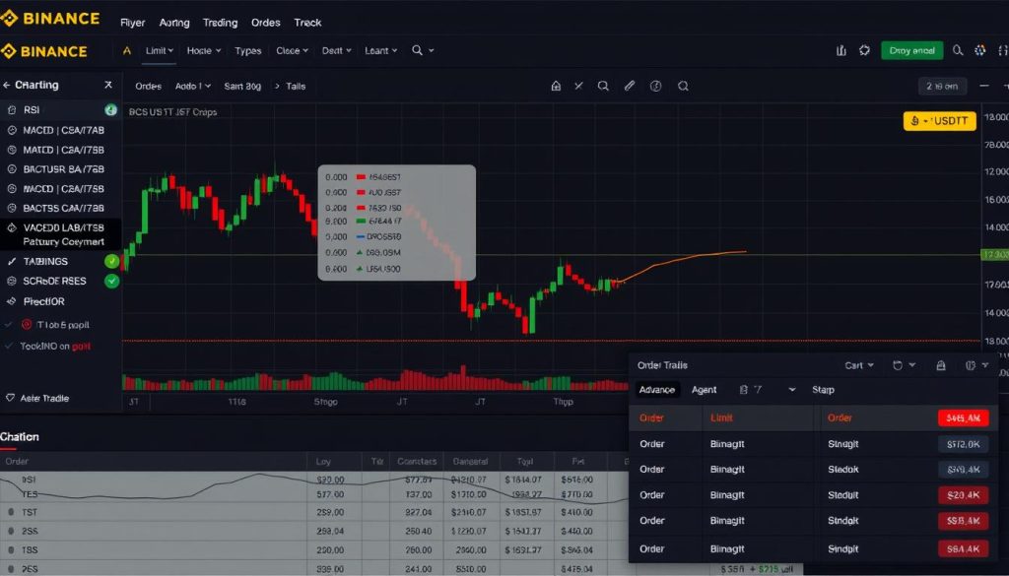Open the Addo I dropdown in chart bar
This screenshot has height=576, width=1009.
[x=193, y=86]
